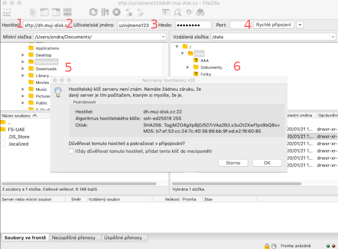Toggle the local directory tree icon
This screenshot has width=338, height=249.
(x=45, y=12)
